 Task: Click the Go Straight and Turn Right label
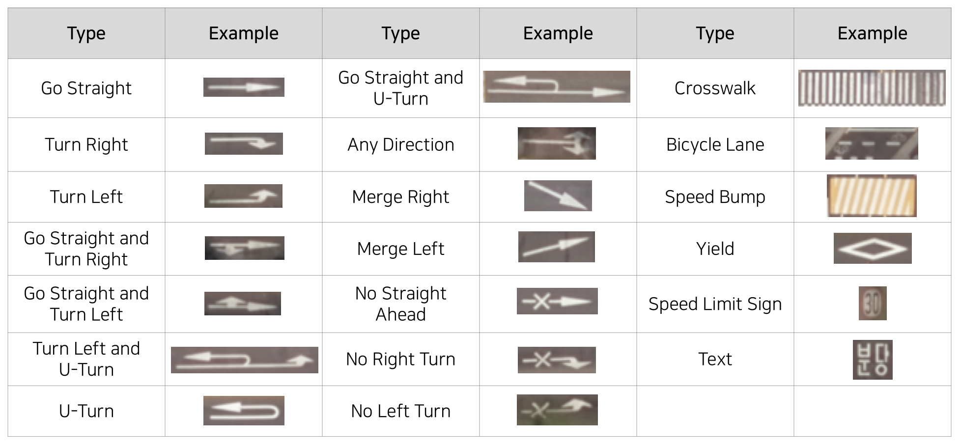(86, 249)
